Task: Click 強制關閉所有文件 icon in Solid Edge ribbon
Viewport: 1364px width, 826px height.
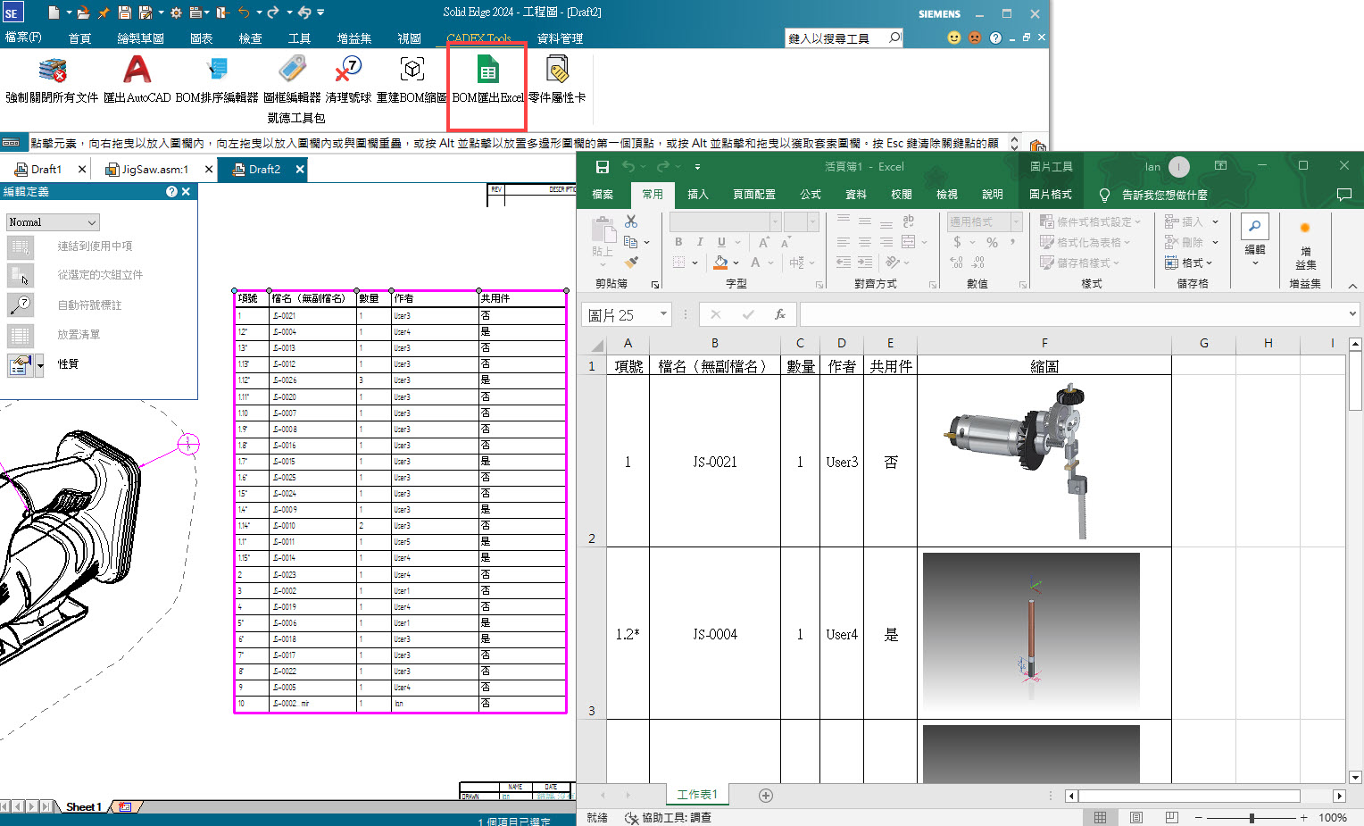Action: point(53,69)
